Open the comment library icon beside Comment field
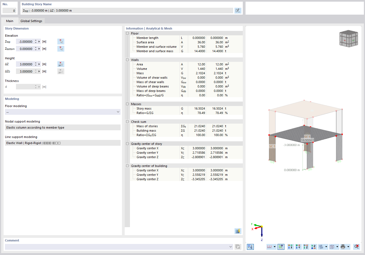 pos(238,247)
